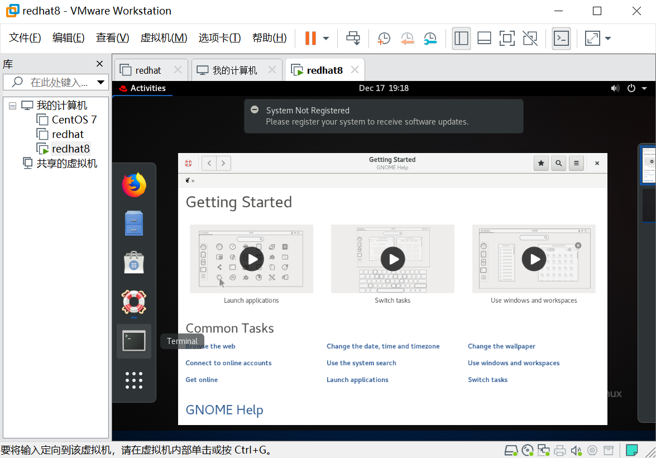Click the workspace thumbnail on the right edge

[x=649, y=165]
